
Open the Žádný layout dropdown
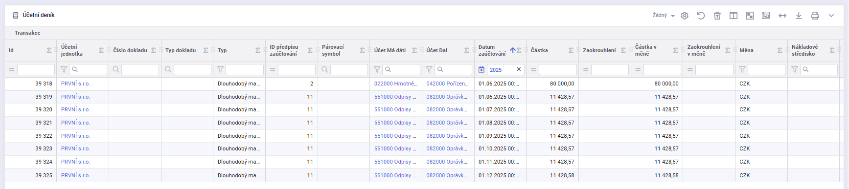tap(664, 16)
